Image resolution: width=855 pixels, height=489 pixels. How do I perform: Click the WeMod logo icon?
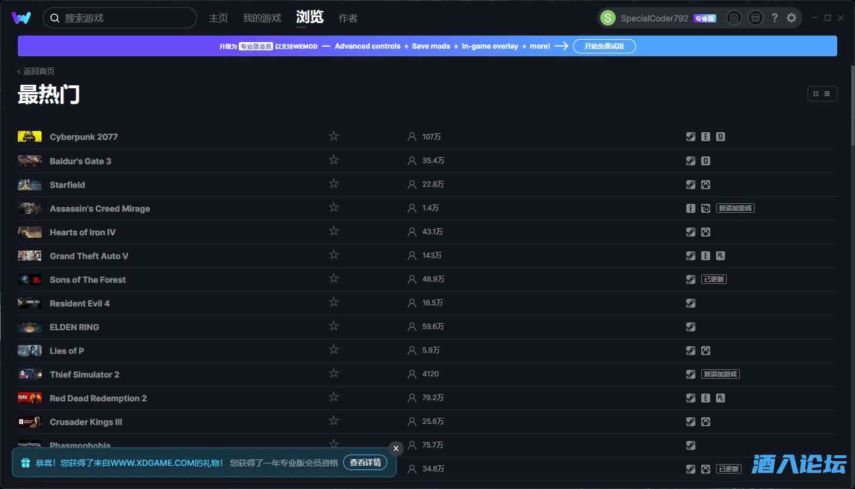pyautogui.click(x=21, y=18)
